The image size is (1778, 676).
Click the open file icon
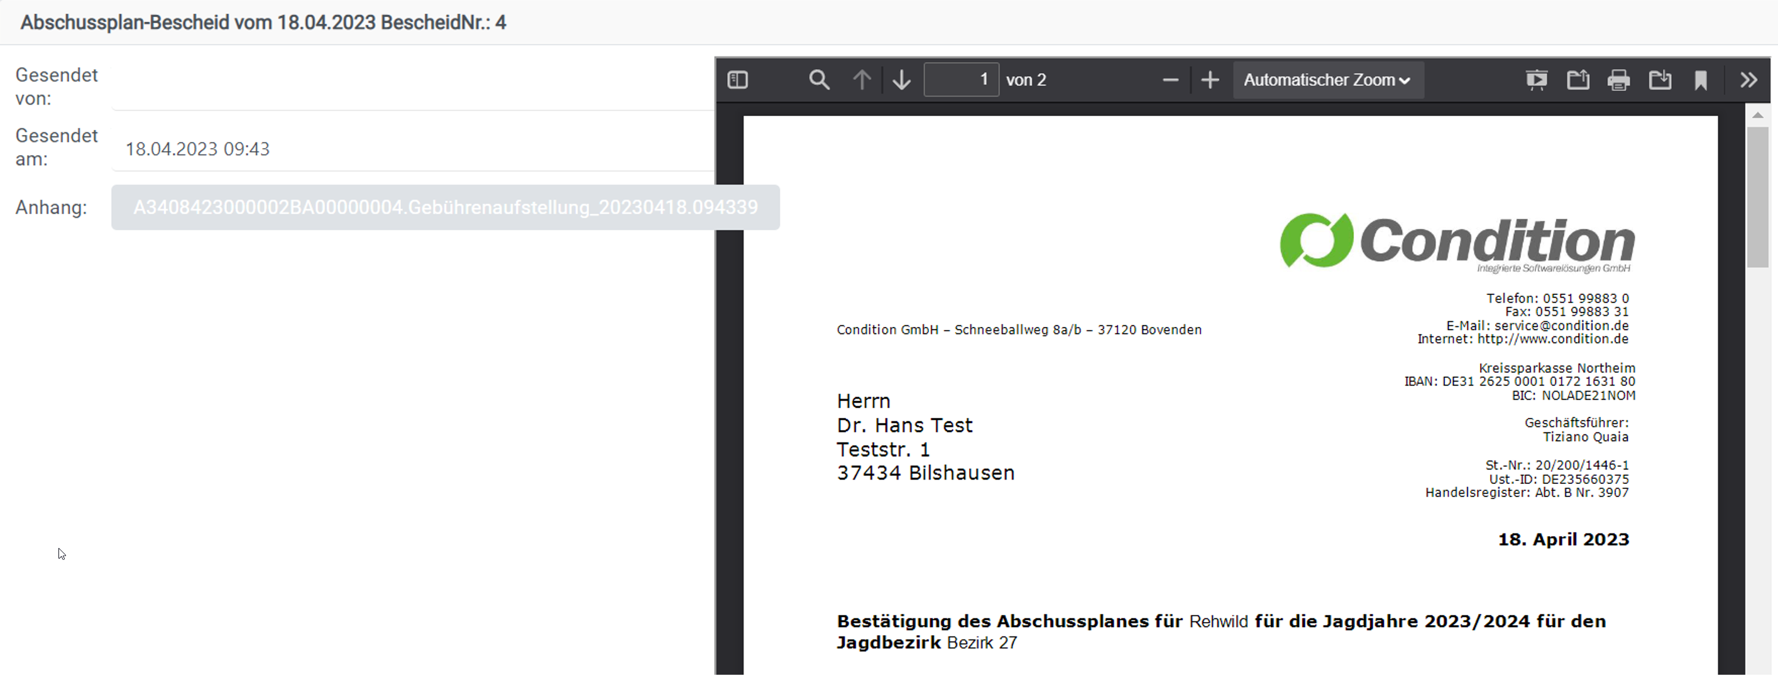pyautogui.click(x=1578, y=80)
